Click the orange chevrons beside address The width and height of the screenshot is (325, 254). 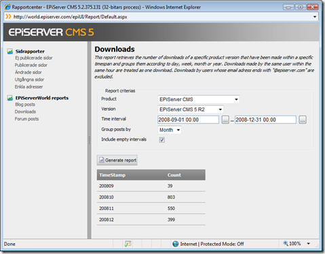(8, 16)
